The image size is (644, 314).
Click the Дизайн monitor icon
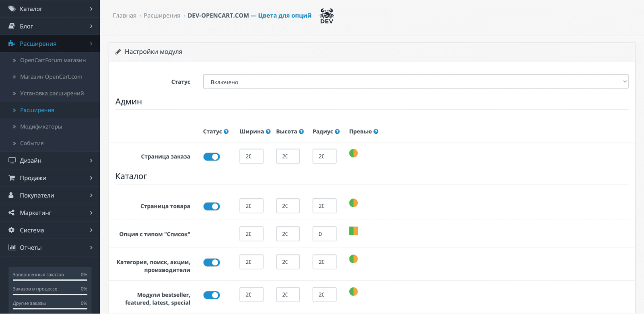click(12, 160)
